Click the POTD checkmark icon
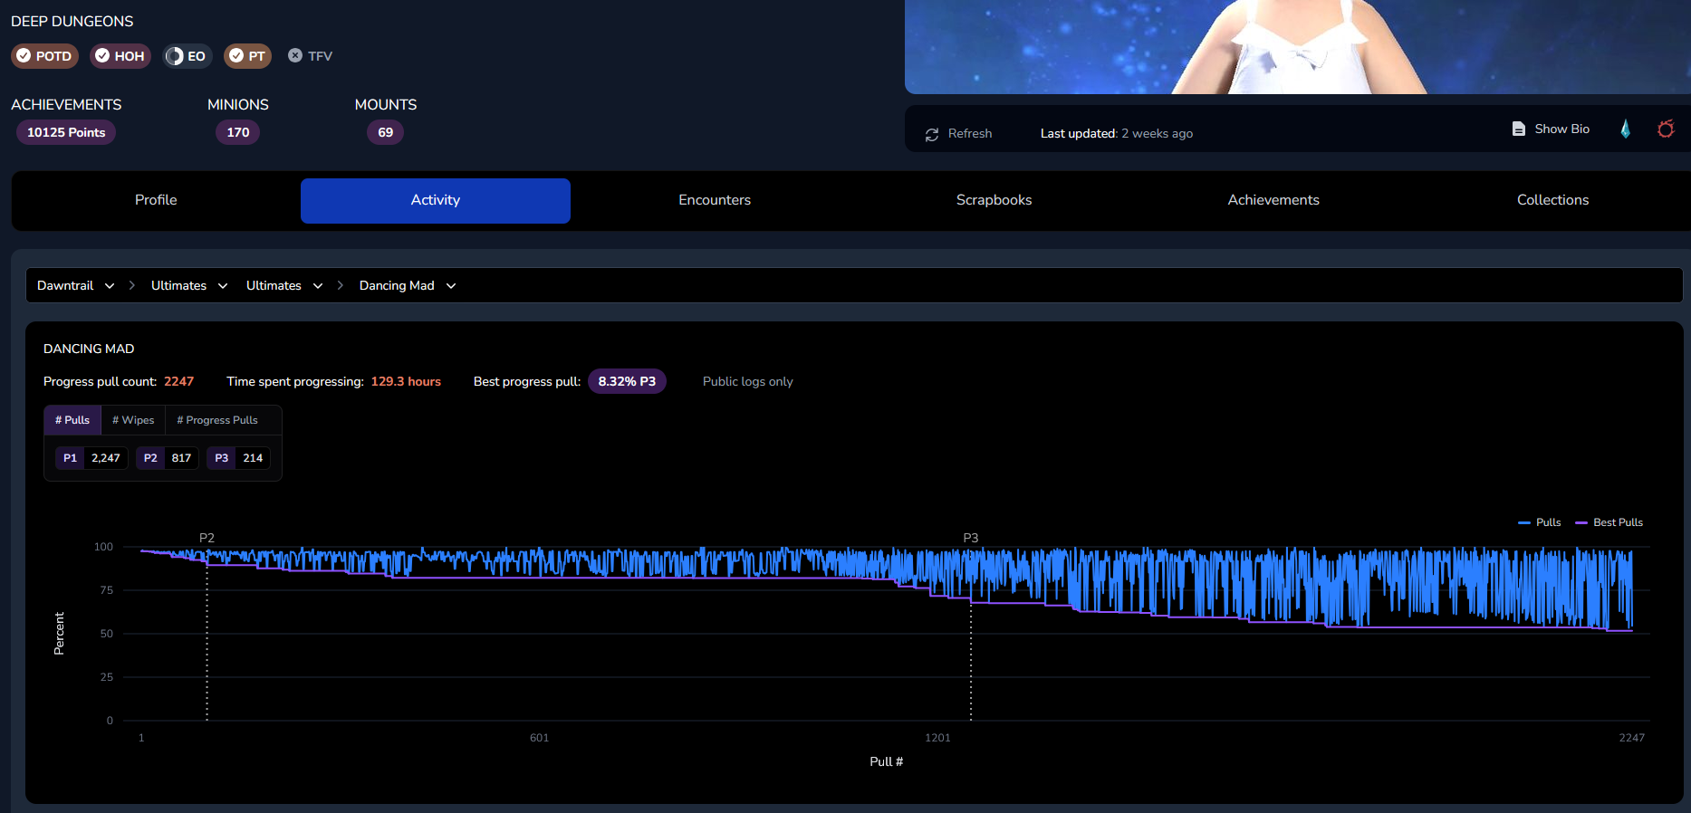Image resolution: width=1691 pixels, height=813 pixels. pos(24,55)
